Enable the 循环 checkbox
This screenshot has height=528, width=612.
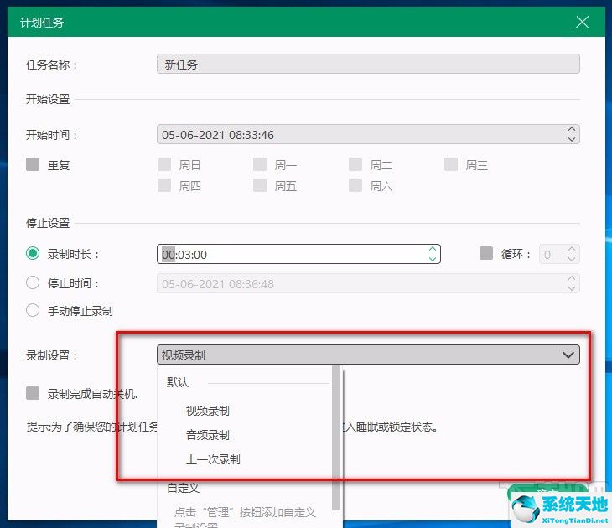pos(486,253)
